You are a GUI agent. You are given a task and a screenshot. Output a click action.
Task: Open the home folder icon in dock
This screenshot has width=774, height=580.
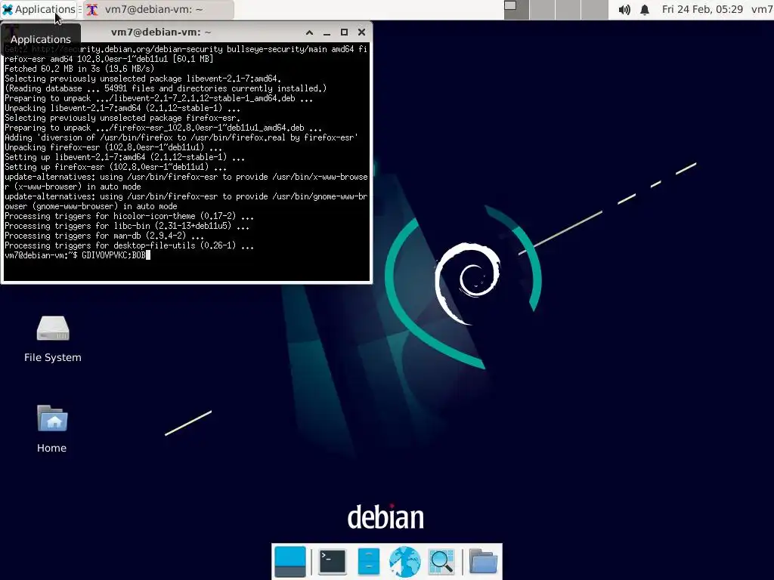(x=483, y=562)
